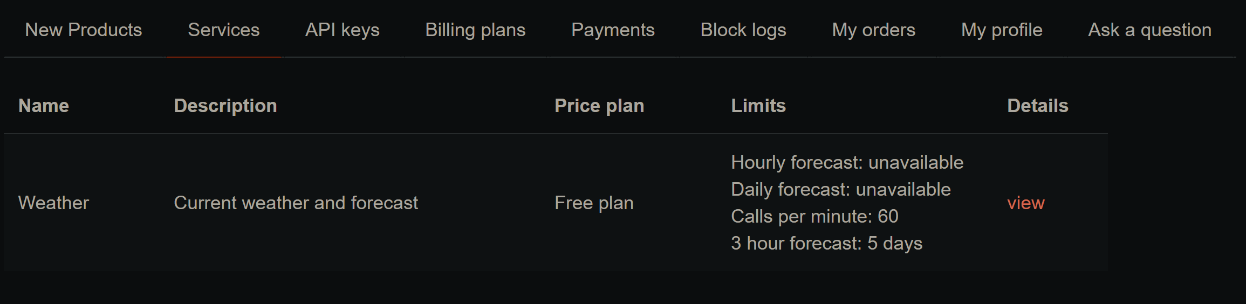Click the Ask a question tab
Screen dimensions: 1246x304
coord(1149,30)
